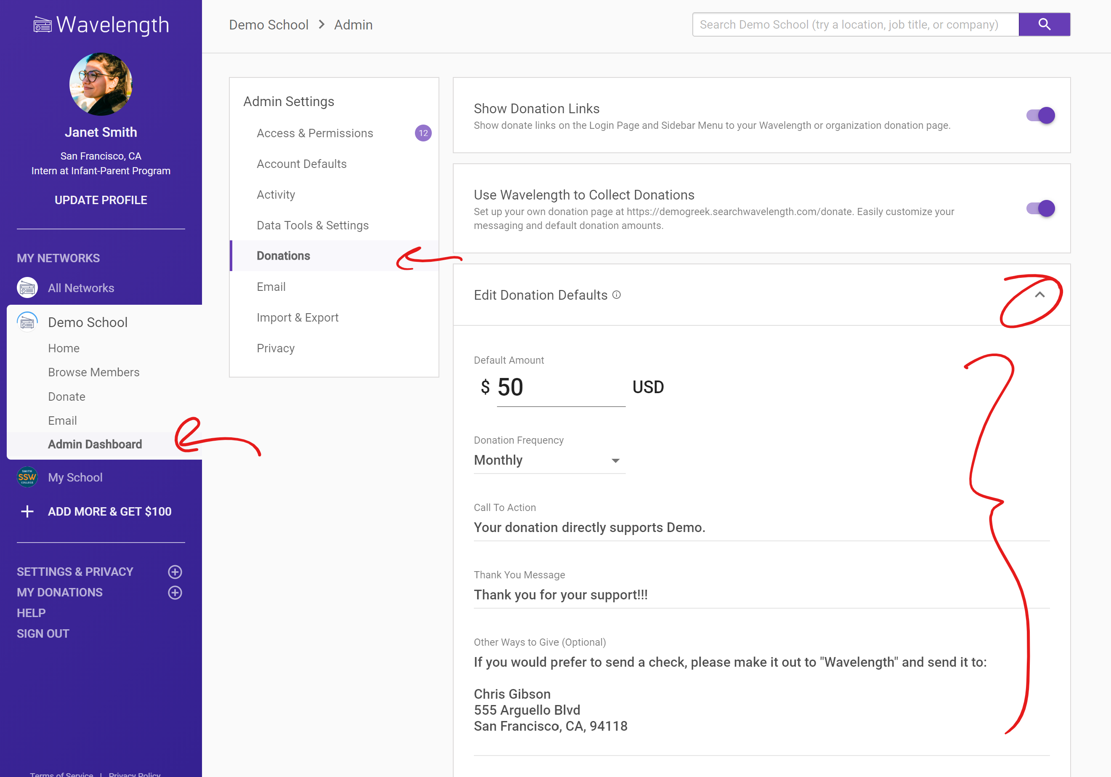1111x777 pixels.
Task: Collapse the Edit Donation Defaults panel
Action: 1039,295
